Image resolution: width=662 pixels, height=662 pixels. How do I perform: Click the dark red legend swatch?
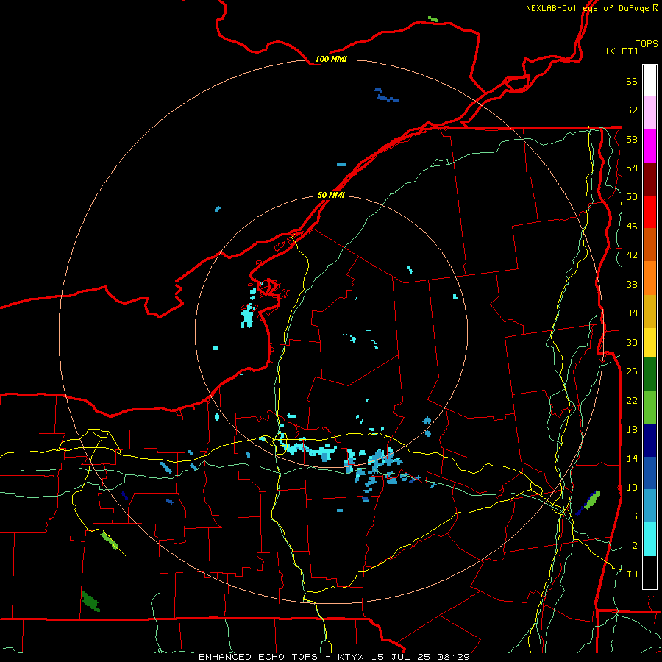[649, 179]
